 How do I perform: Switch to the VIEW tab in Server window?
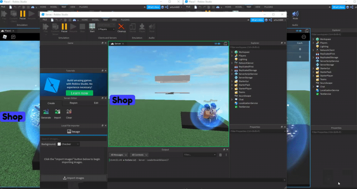coord(114,20)
